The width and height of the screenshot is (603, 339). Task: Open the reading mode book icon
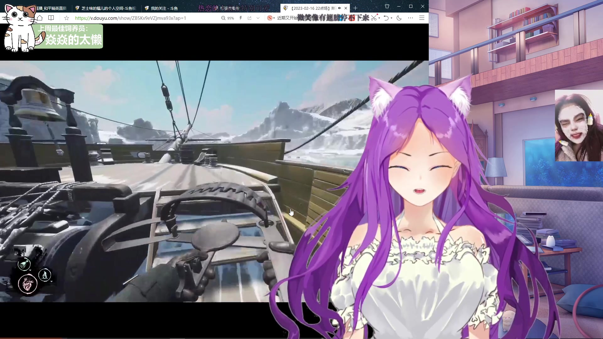(51, 18)
